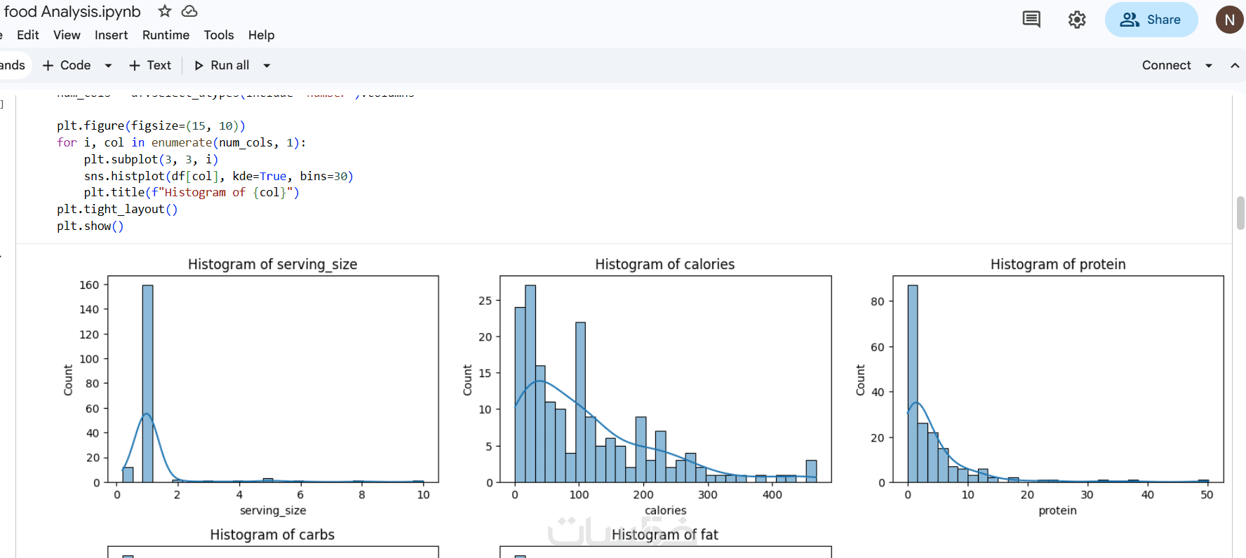Open the Connect options dropdown arrow
This screenshot has width=1246, height=558.
[1209, 65]
